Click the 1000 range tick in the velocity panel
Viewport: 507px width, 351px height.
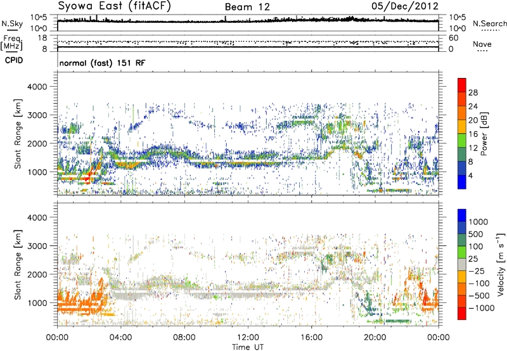pos(37,303)
